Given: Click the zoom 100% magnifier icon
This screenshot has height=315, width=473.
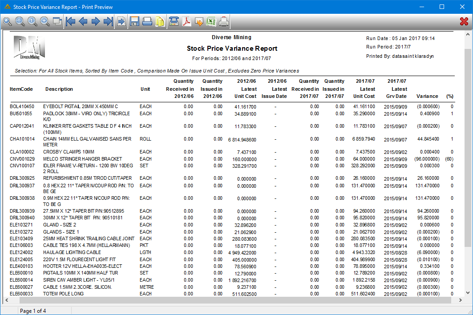Looking at the screenshot, I should 32,21.
